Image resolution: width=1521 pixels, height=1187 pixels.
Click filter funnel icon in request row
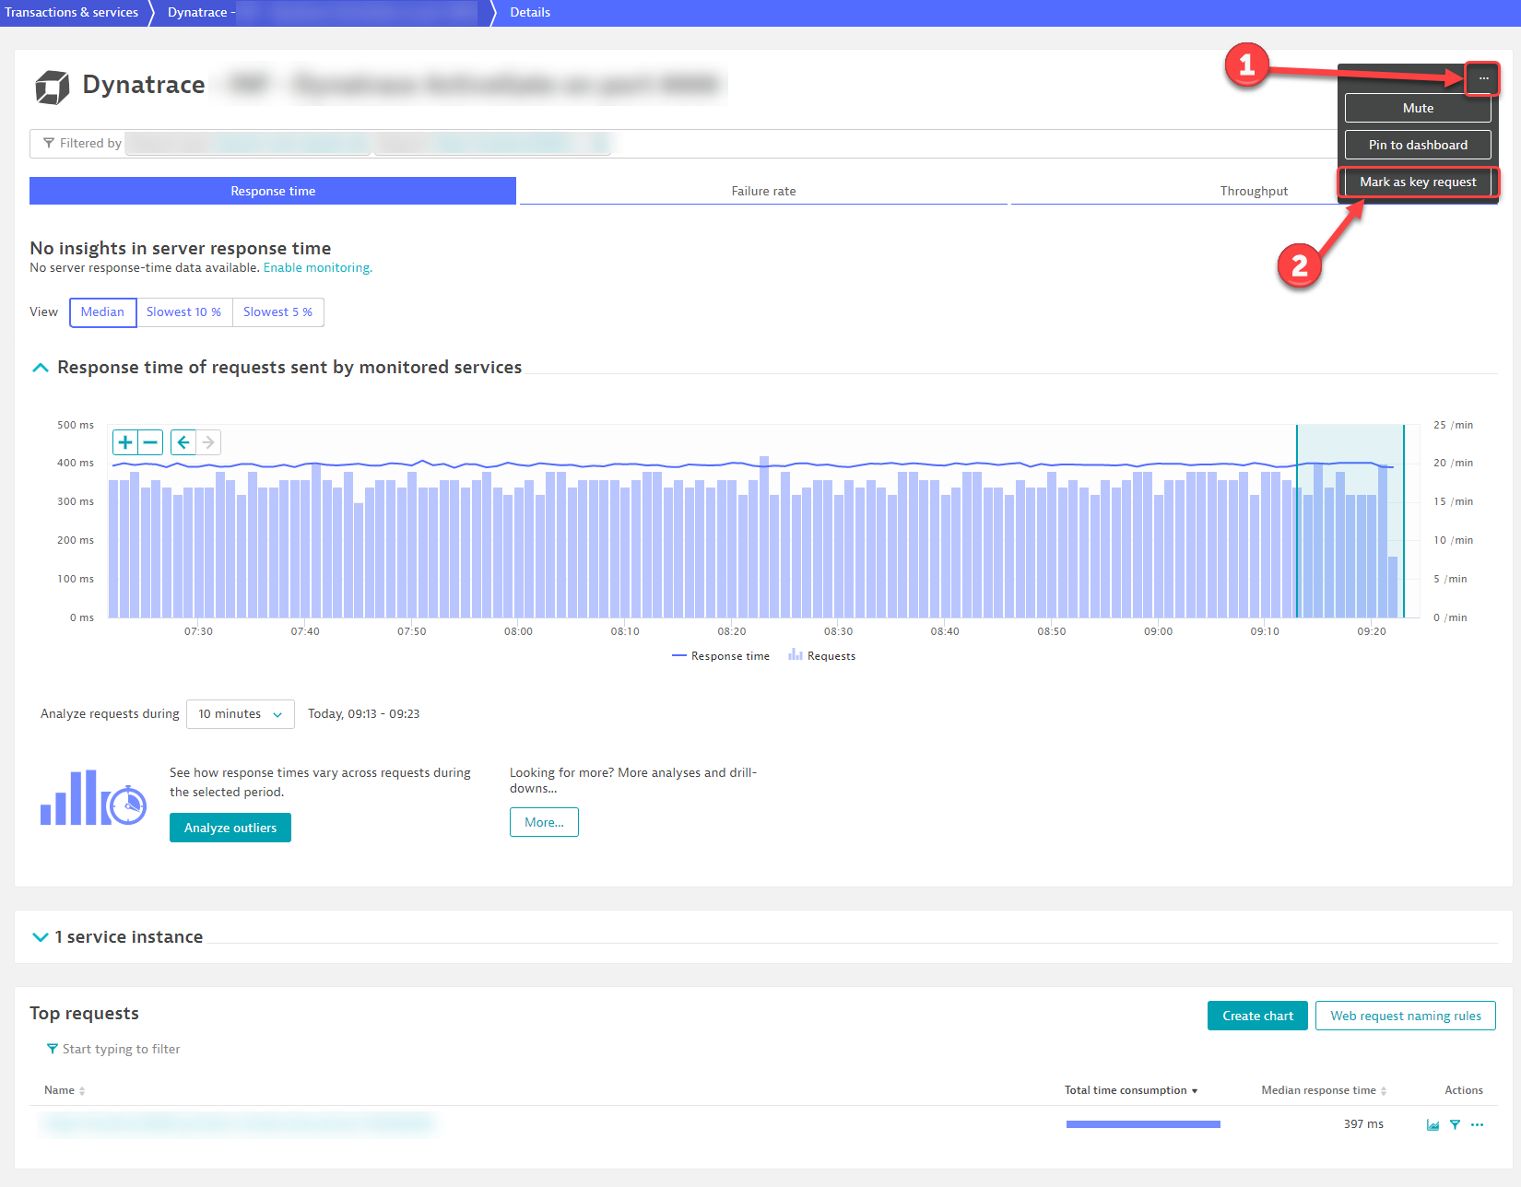(x=1455, y=1124)
